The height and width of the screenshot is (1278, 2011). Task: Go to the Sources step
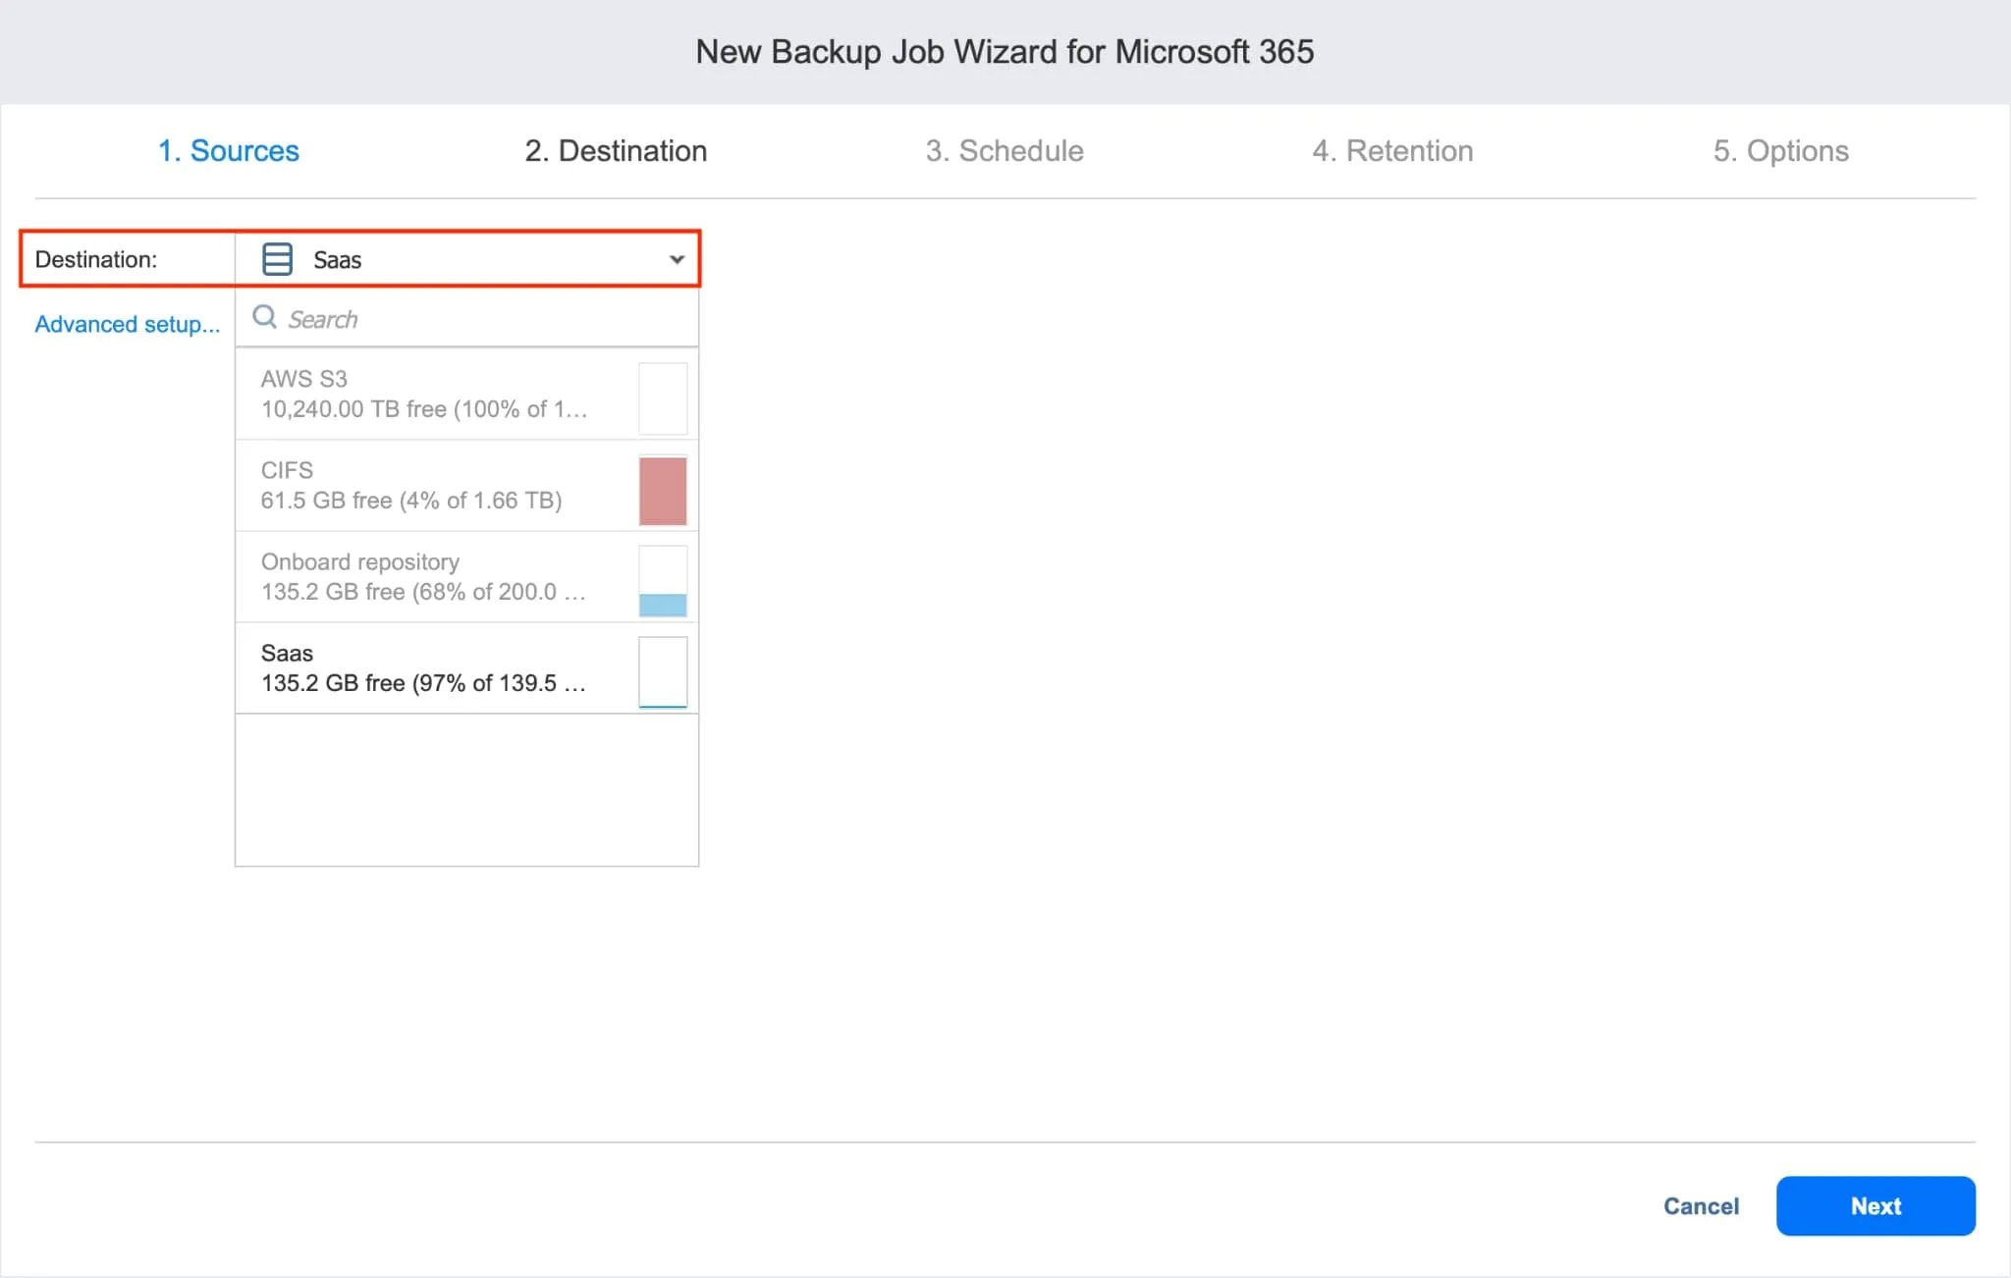(228, 151)
